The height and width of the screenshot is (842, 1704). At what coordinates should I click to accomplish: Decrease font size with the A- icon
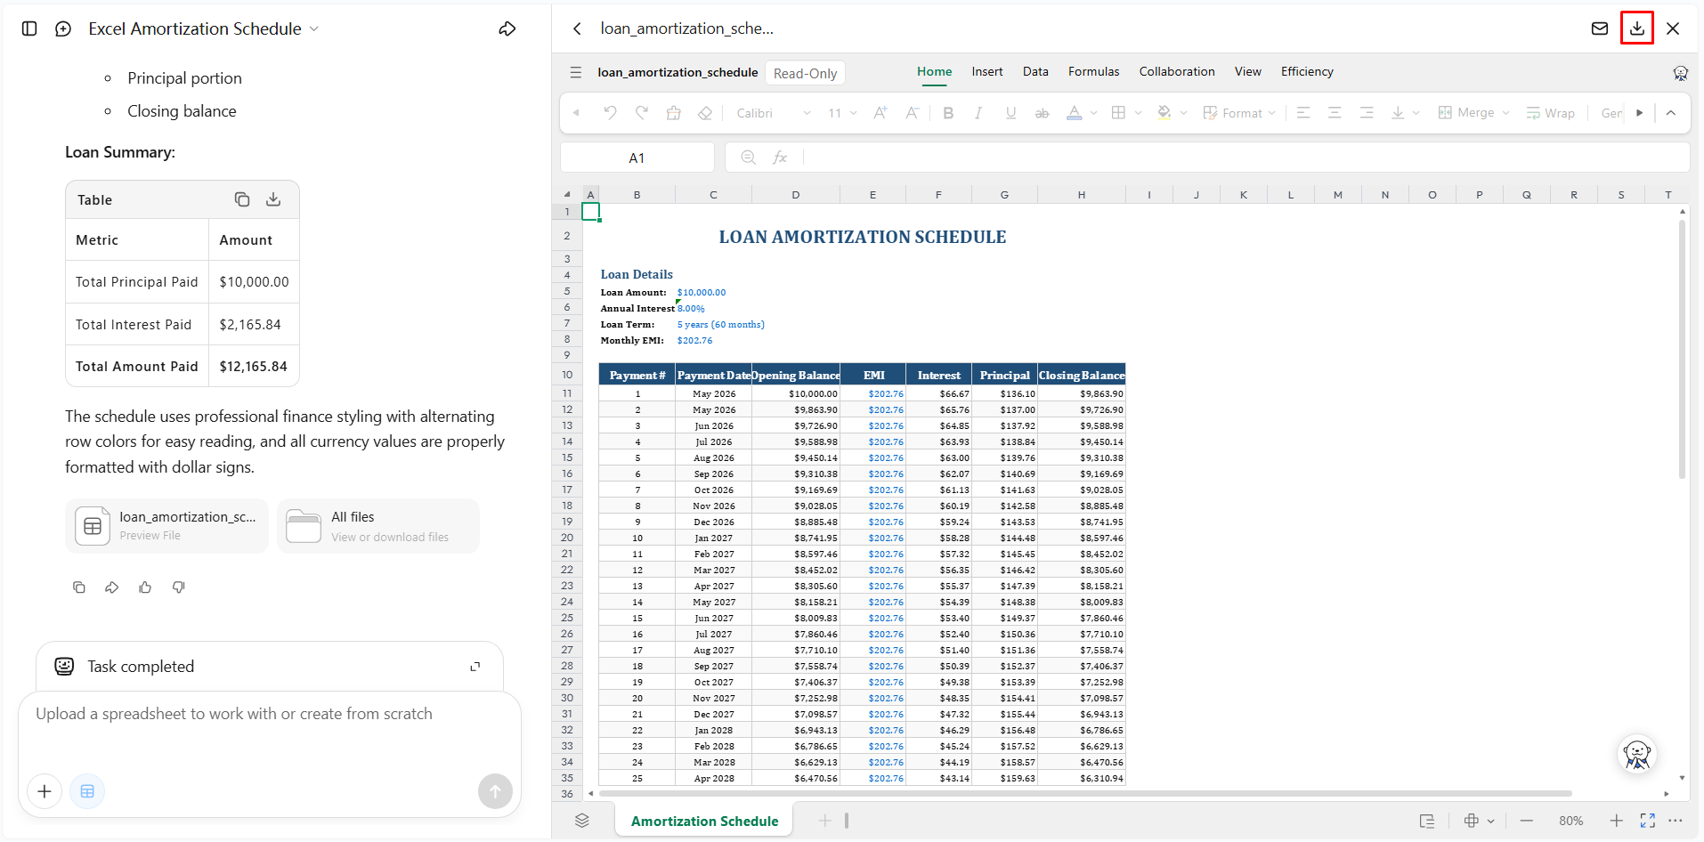tap(913, 112)
